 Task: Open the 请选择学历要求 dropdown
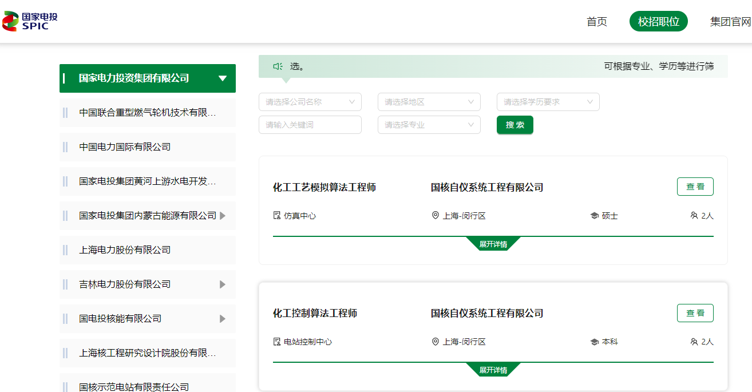(548, 102)
